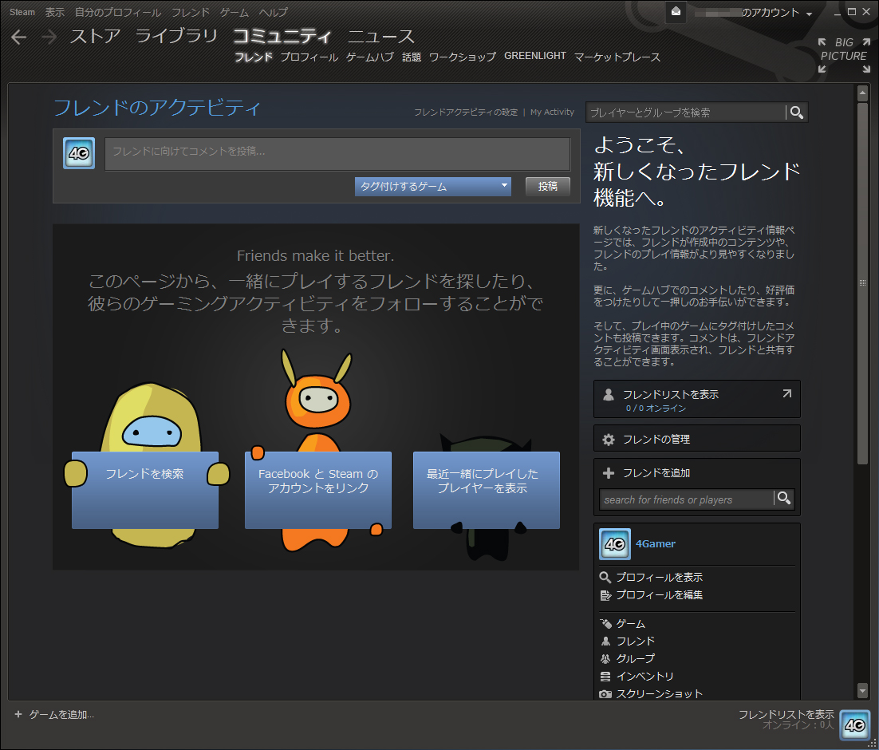The width and height of the screenshot is (879, 750).
Task: Open タグ付けするゲーム dropdown
Action: coord(433,186)
